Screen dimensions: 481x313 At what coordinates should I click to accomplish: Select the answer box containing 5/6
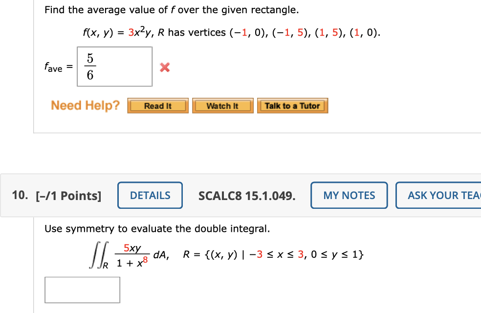pos(114,66)
